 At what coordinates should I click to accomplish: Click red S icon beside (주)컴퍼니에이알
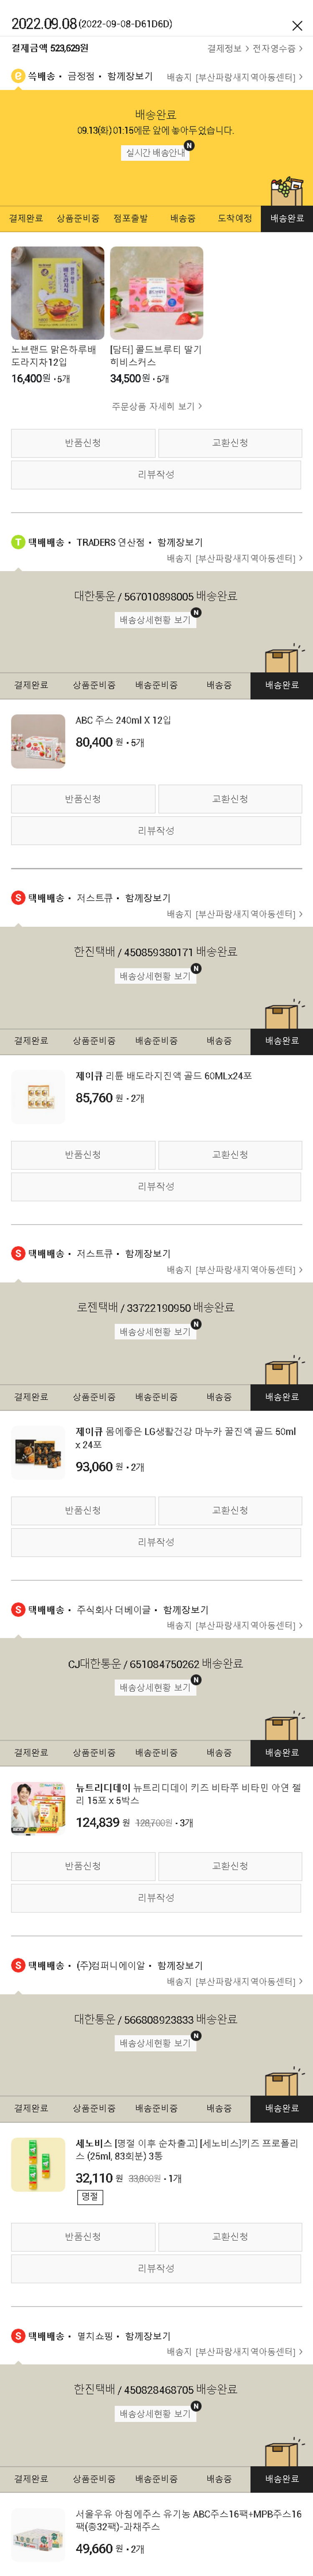[x=18, y=1965]
